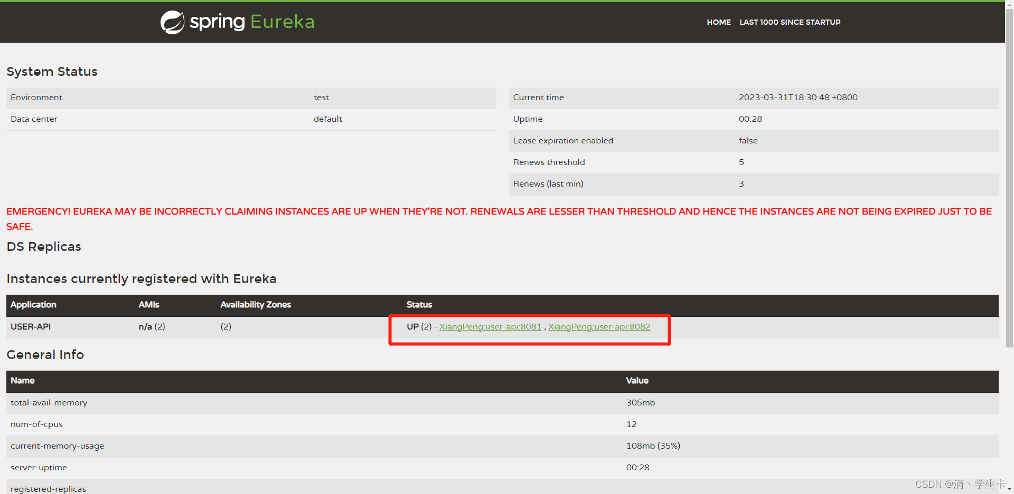Viewport: 1014px width, 494px height.
Task: Click the System Status heading
Action: [52, 72]
